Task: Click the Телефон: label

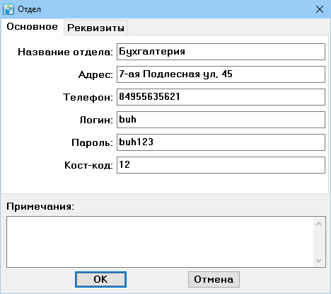Action: (x=88, y=97)
